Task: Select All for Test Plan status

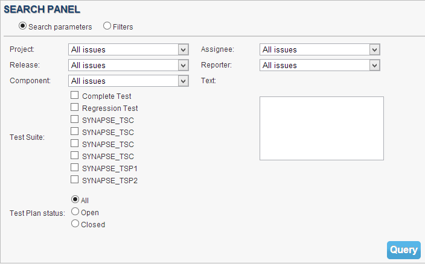Action: click(x=75, y=200)
